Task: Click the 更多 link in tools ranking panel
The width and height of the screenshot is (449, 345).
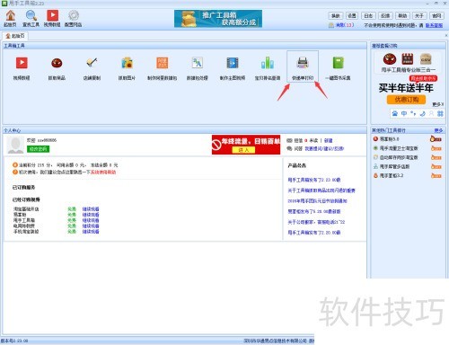Action: click(x=438, y=130)
